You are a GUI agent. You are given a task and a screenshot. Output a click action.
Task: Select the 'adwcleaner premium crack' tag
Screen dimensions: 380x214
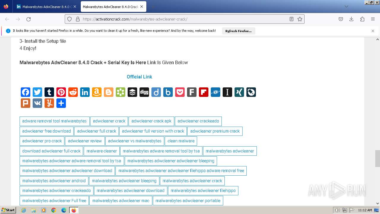215,131
